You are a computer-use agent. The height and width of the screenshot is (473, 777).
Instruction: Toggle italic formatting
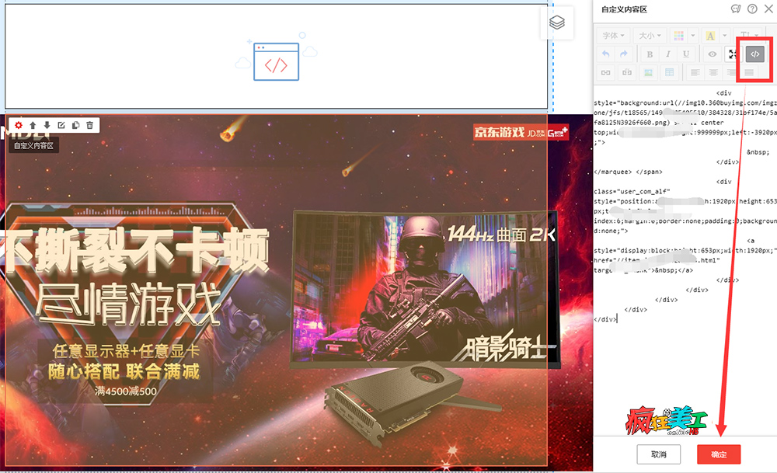[x=668, y=54]
